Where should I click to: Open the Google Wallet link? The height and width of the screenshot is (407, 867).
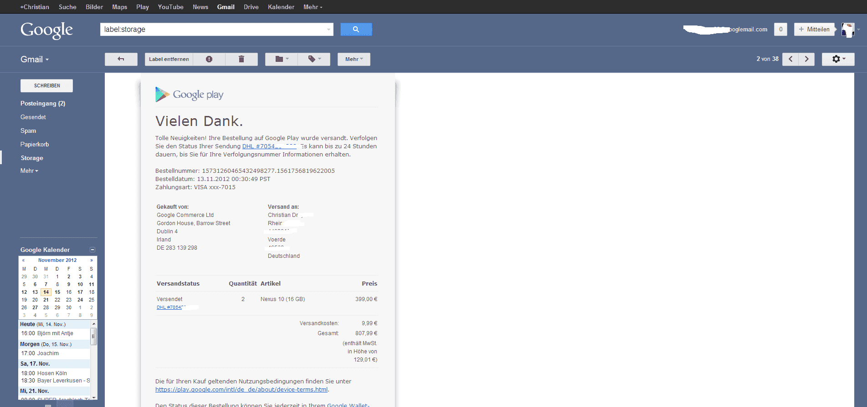[349, 405]
